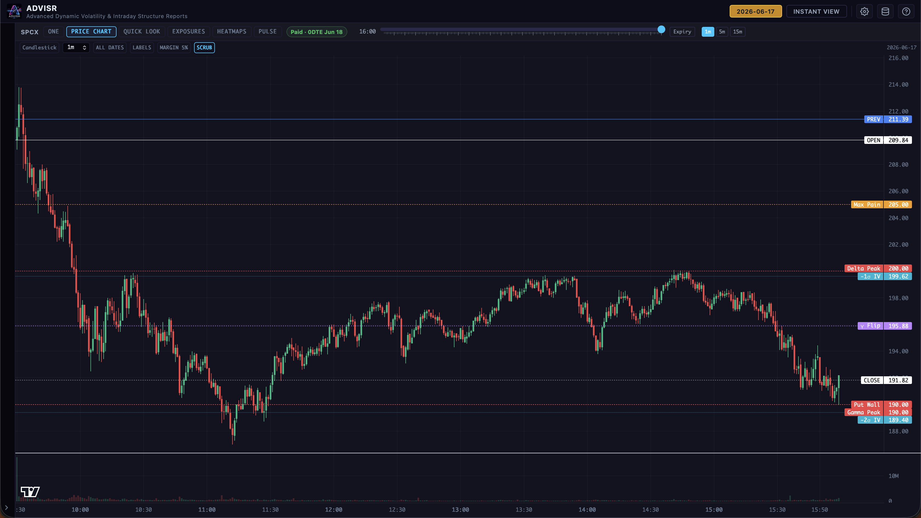This screenshot has width=921, height=518.
Task: Open the EXPOSURES tab
Action: tap(188, 32)
